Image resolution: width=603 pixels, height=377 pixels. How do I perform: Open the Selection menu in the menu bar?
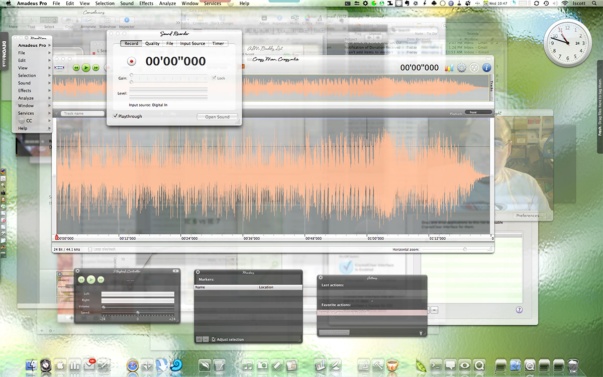pos(105,4)
